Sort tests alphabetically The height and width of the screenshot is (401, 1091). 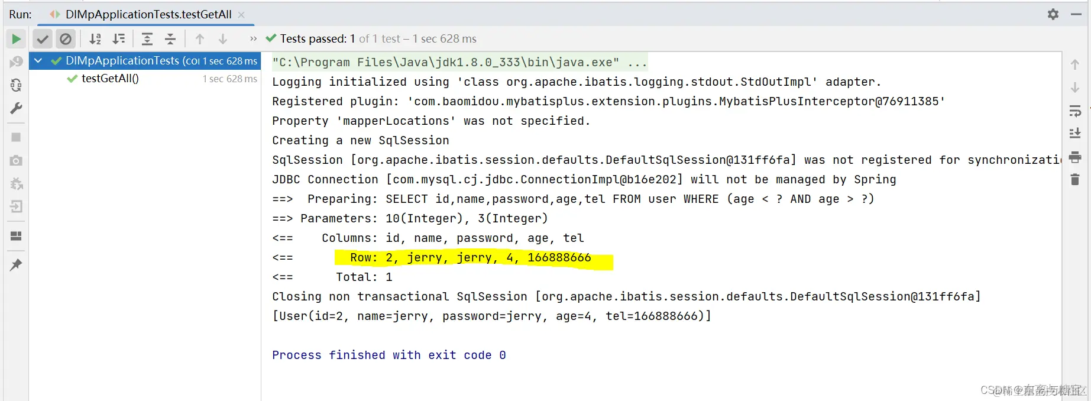click(x=95, y=39)
